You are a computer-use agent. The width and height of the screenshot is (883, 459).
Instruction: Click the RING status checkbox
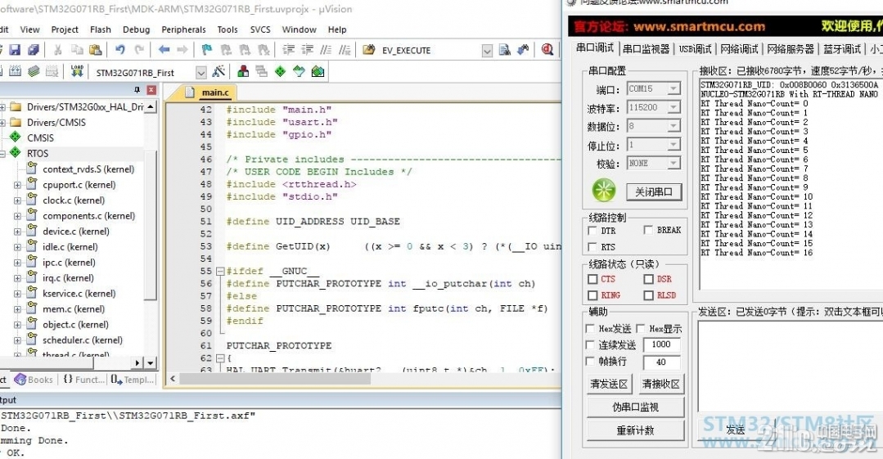592,295
